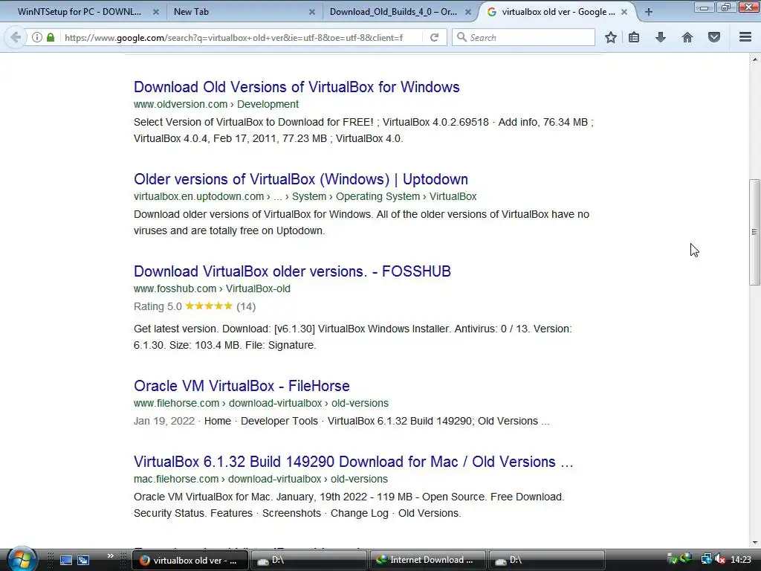The height and width of the screenshot is (571, 761).
Task: Go to Home page icon
Action: coord(687,37)
